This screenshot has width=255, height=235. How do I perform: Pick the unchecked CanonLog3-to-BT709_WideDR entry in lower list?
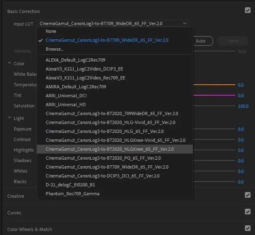point(115,167)
